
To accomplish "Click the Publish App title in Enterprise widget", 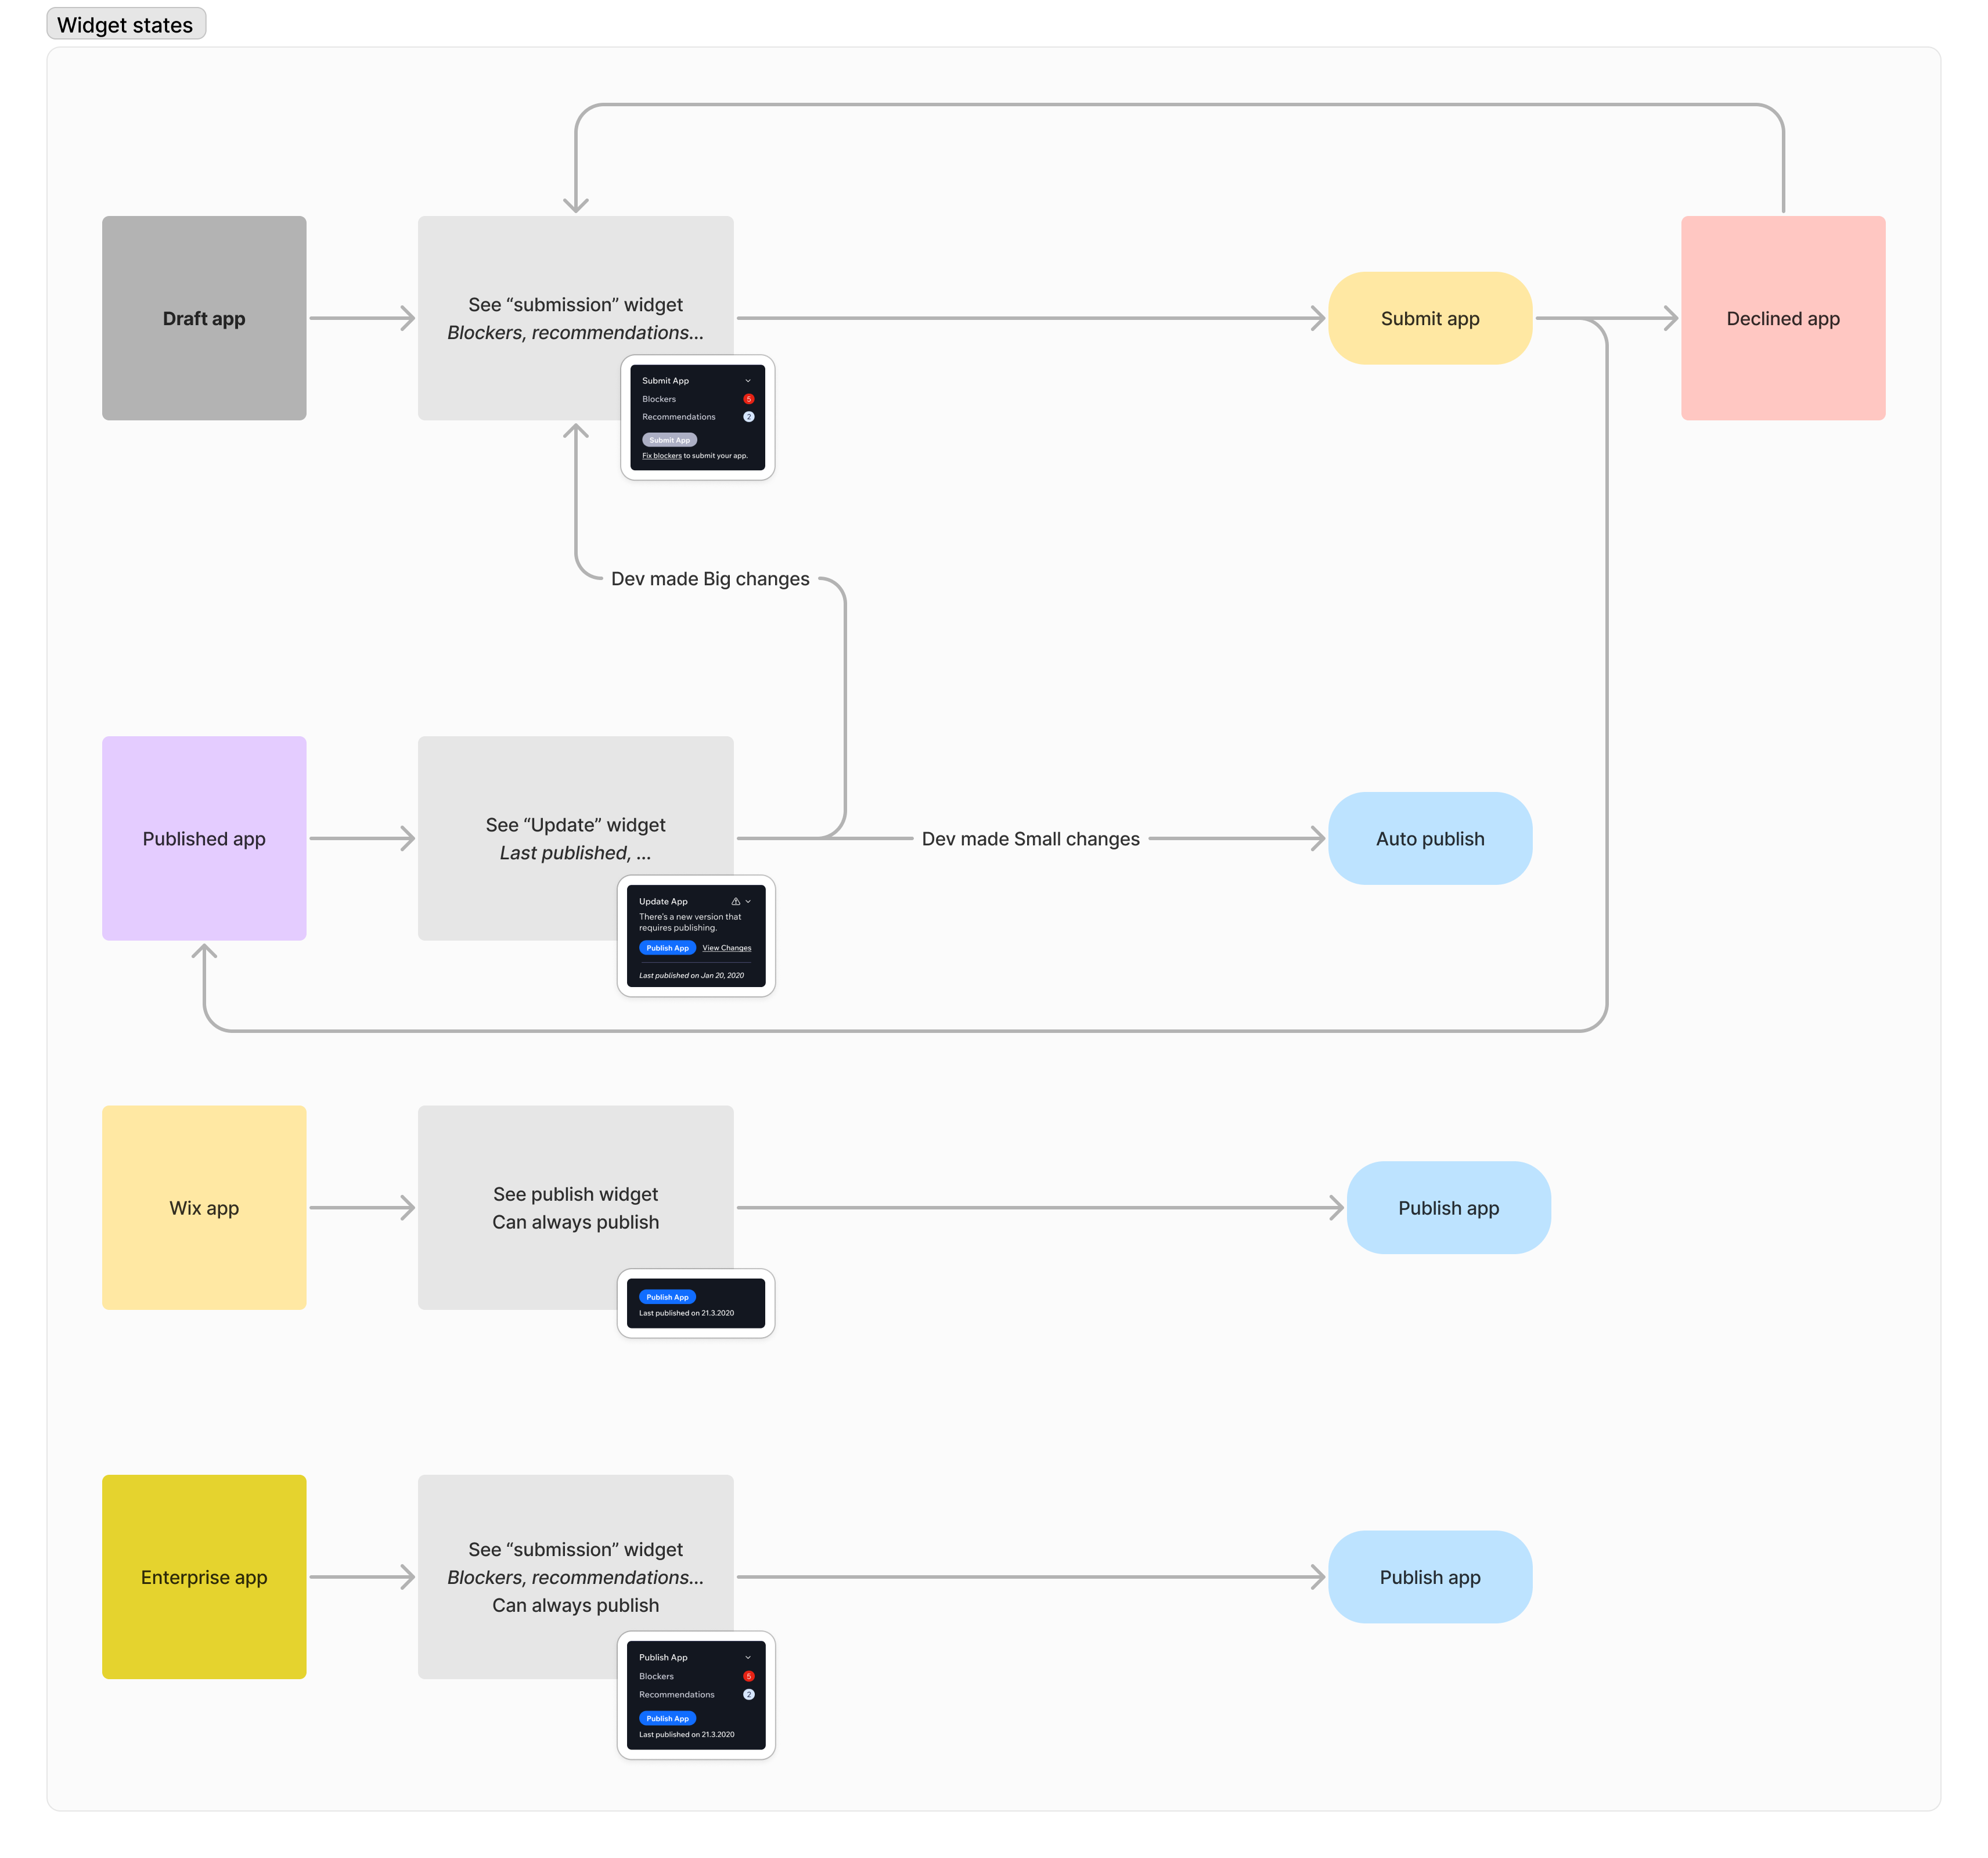I will click(x=663, y=1657).
